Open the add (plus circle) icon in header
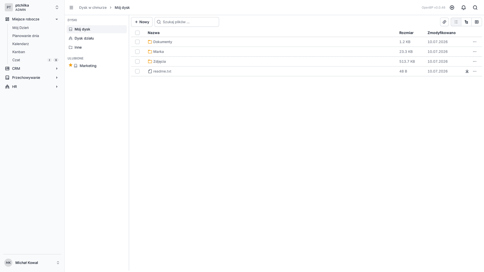 (x=452, y=8)
